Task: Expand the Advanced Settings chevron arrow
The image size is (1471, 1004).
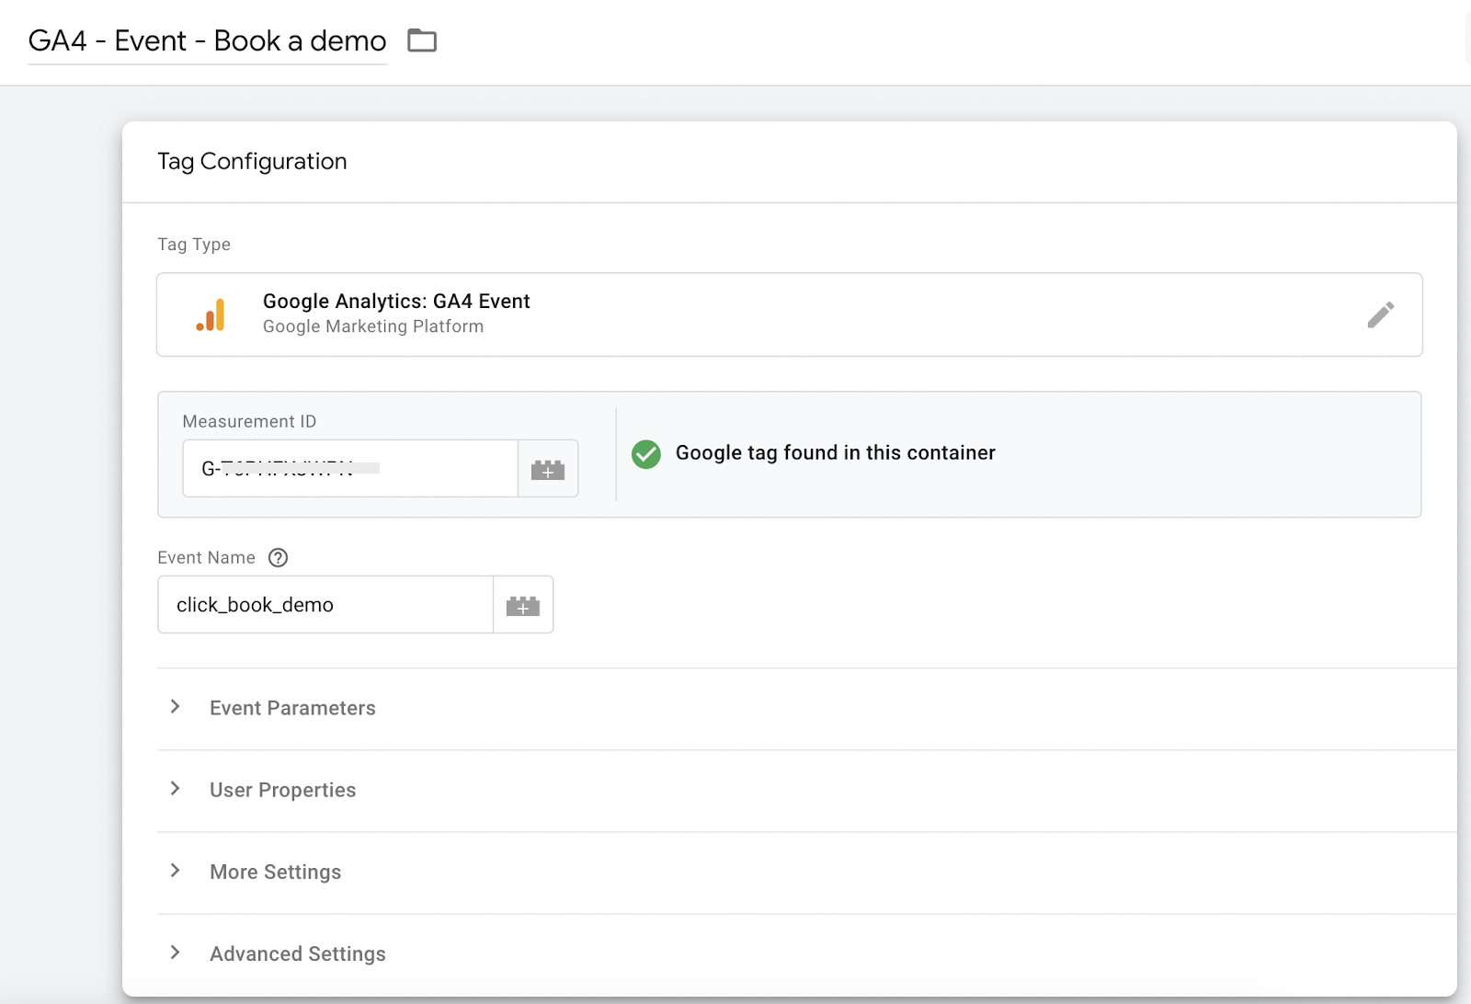Action: [x=175, y=953]
